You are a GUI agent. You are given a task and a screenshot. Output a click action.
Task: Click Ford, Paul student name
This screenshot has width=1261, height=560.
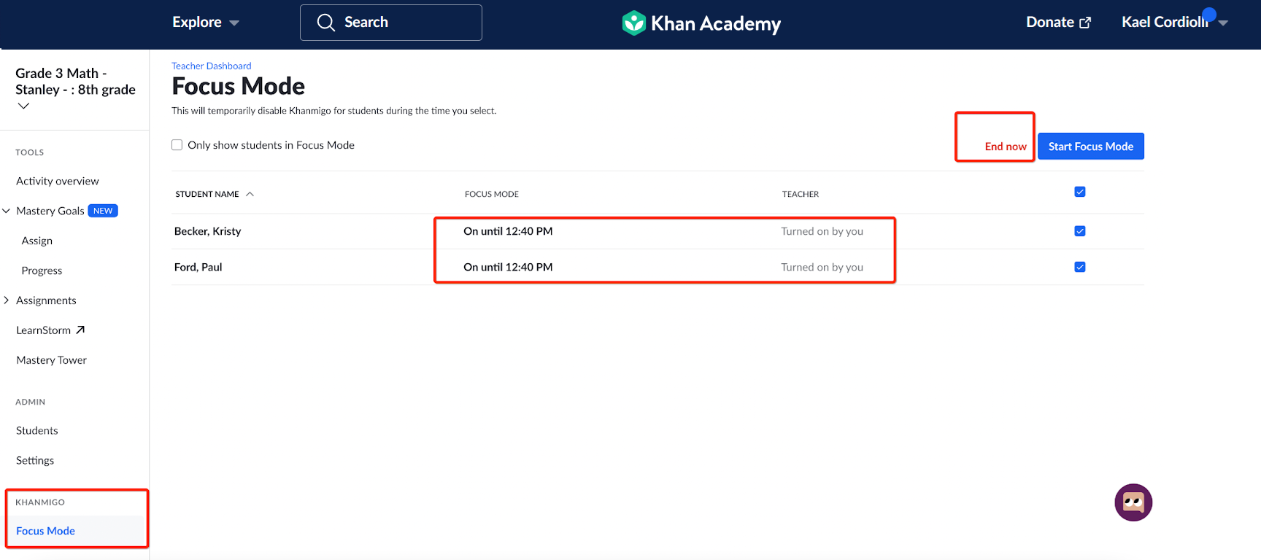pyautogui.click(x=198, y=267)
